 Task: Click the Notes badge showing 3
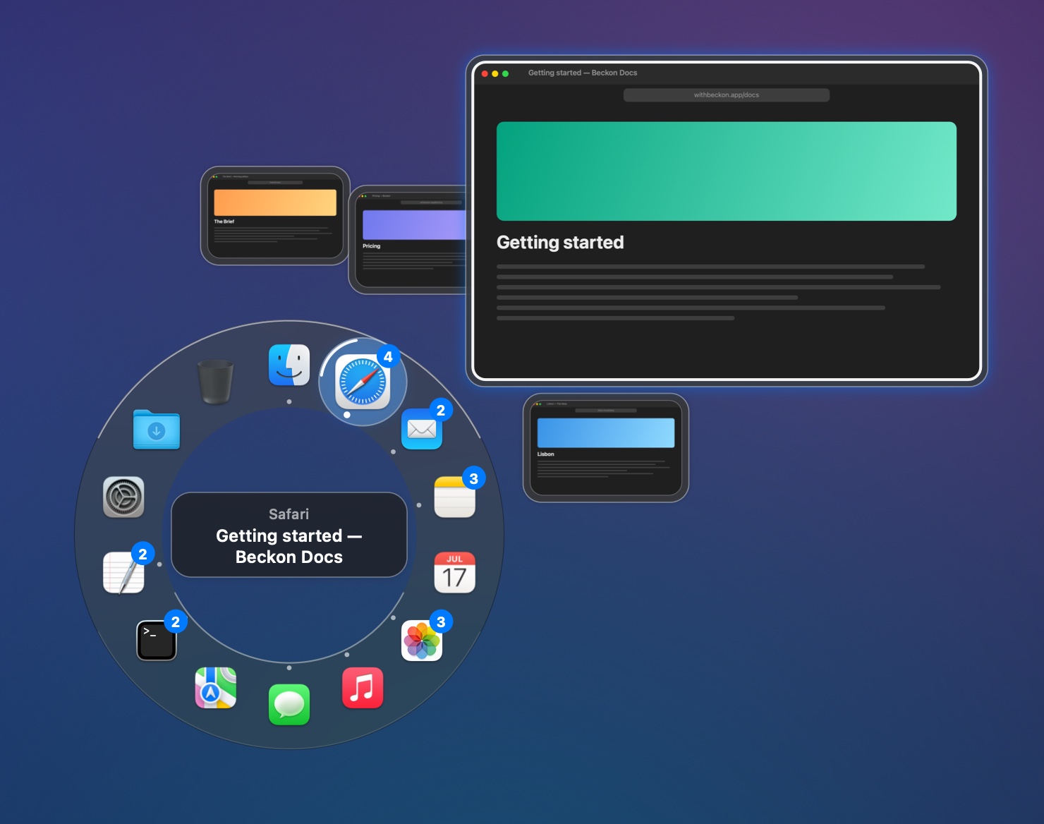(474, 478)
